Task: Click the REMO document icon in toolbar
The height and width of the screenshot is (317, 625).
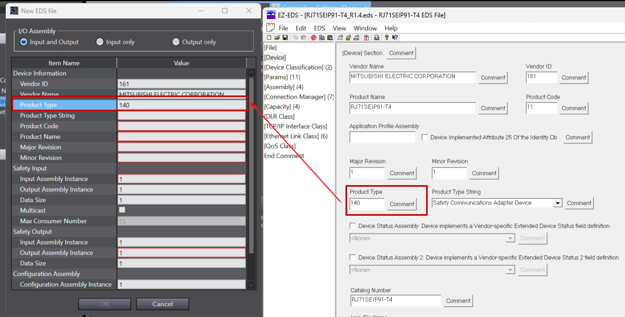Action: tap(356, 37)
